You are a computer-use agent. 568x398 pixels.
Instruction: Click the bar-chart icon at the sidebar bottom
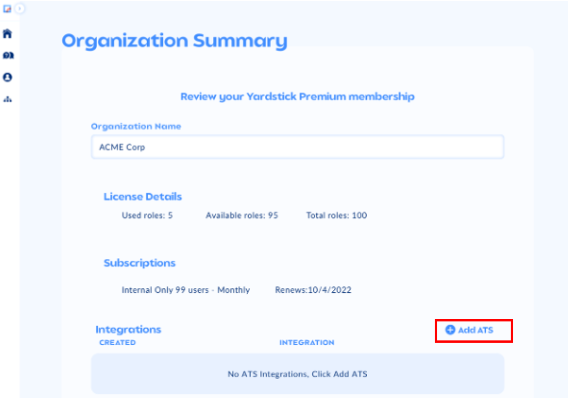coord(8,99)
